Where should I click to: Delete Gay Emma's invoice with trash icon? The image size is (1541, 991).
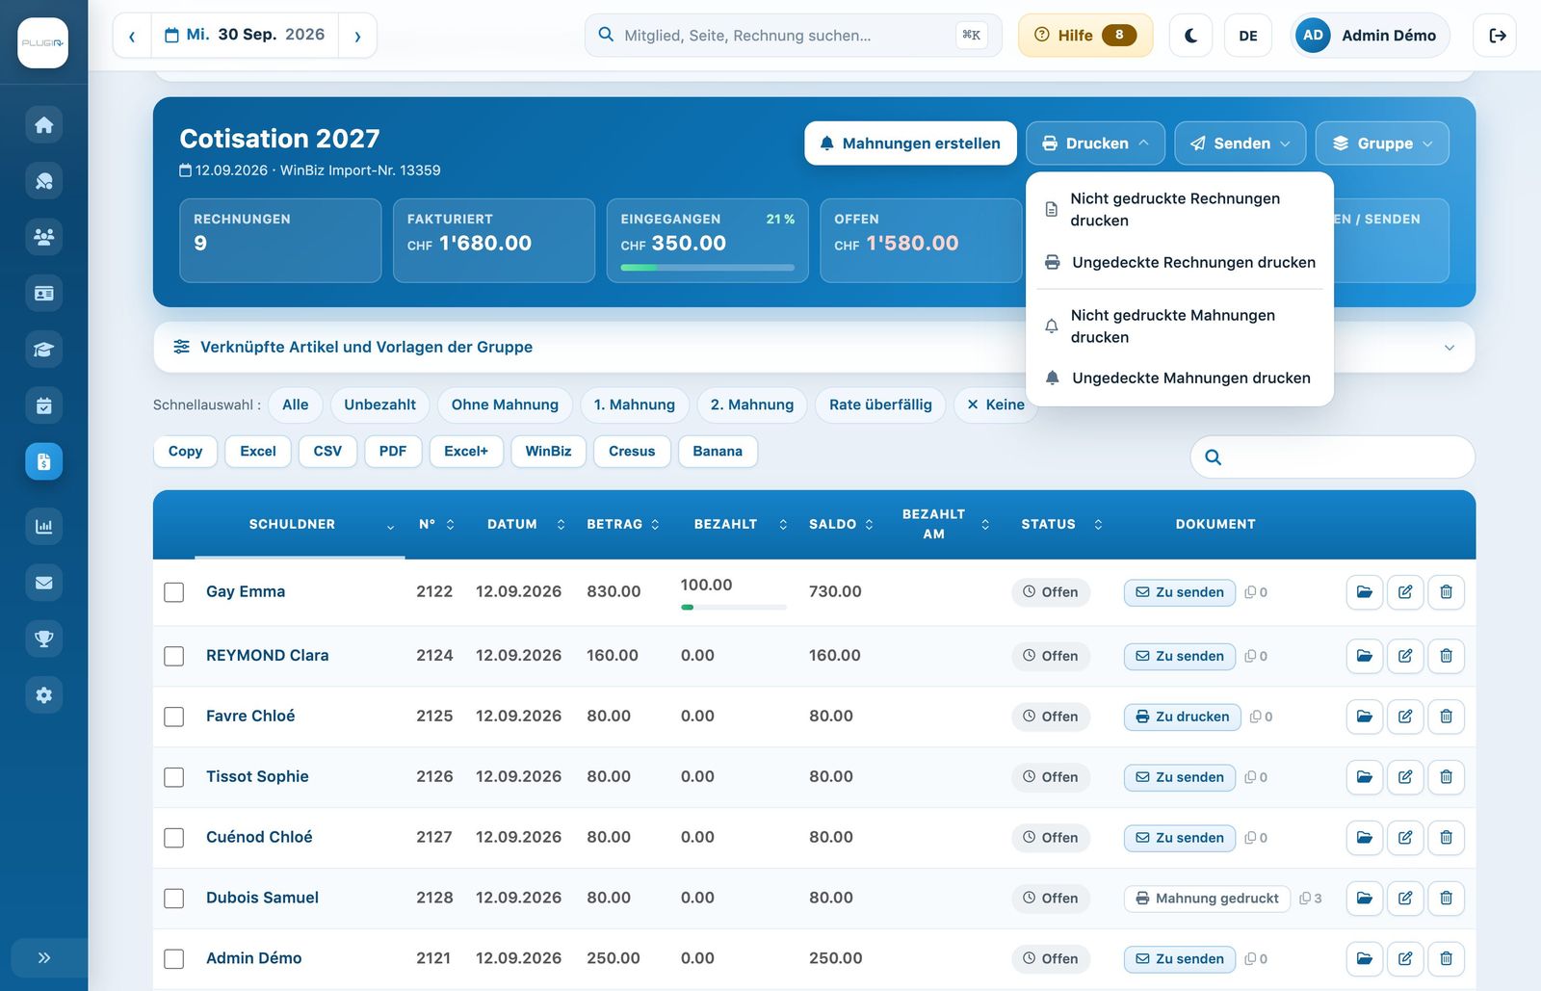pos(1446,592)
